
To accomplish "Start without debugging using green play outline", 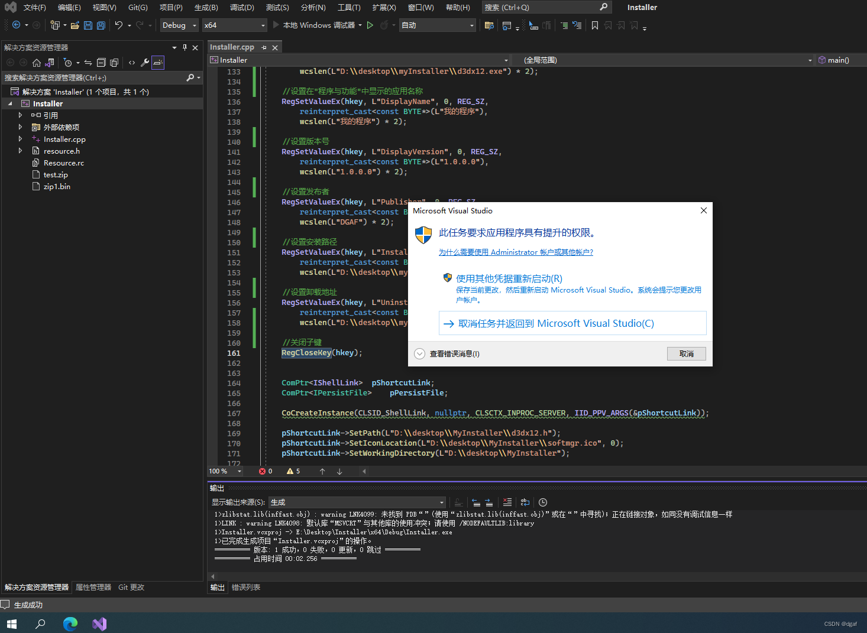I will [x=370, y=25].
